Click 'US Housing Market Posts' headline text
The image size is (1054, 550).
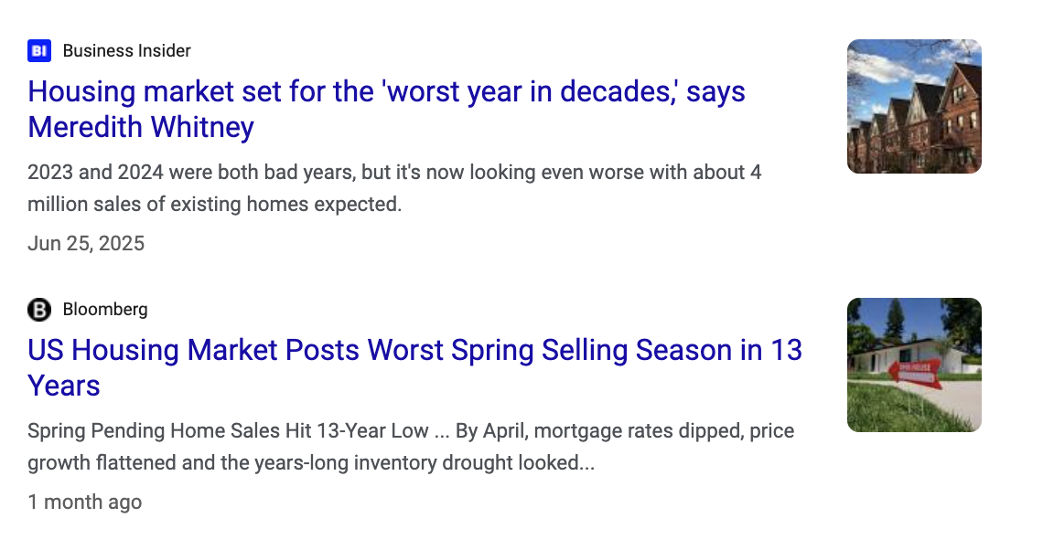click(194, 351)
